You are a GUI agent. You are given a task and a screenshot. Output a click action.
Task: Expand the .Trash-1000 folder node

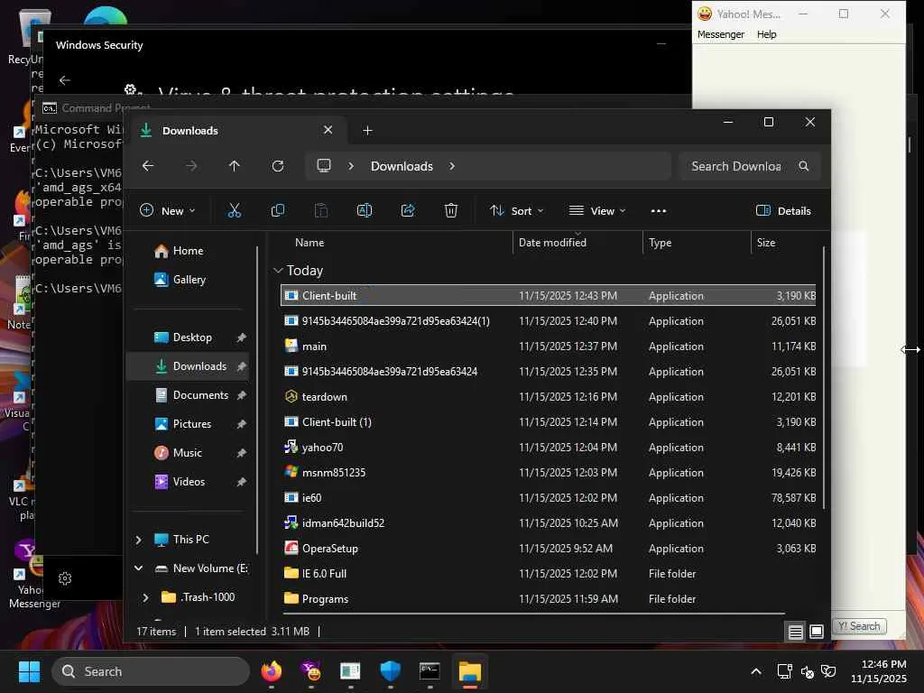[145, 597]
